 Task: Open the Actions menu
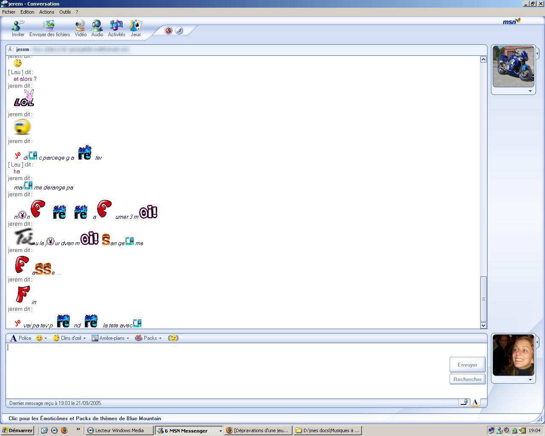tap(47, 12)
